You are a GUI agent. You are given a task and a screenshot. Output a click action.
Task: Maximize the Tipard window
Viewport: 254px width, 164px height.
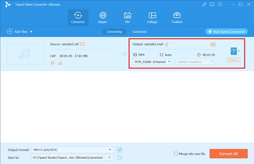coord(240,4)
